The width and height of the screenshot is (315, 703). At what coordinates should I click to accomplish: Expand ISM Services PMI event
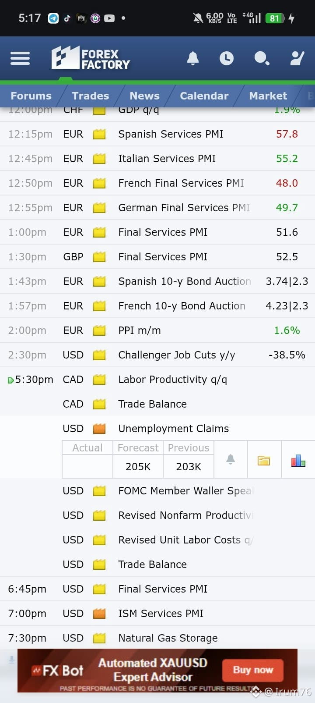pyautogui.click(x=157, y=614)
